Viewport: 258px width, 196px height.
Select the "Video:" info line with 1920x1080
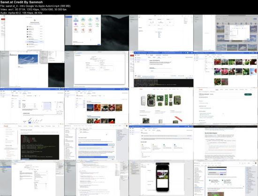[x=33, y=9]
